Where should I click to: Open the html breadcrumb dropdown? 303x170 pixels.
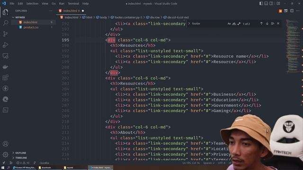89,17
